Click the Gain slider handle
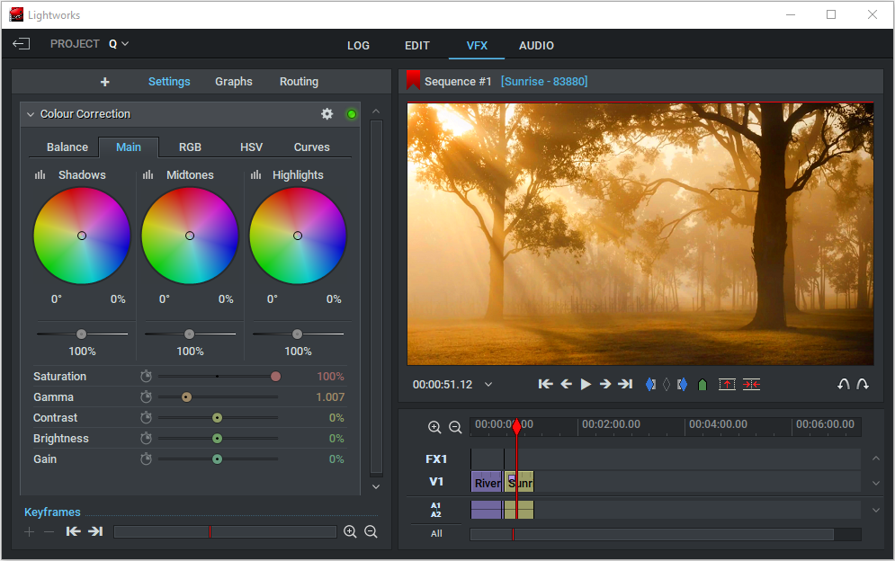895x561 pixels. [217, 459]
